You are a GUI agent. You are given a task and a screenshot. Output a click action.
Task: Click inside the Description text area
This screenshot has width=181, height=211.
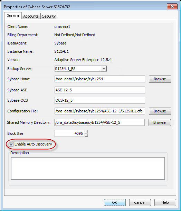pyautogui.click(x=88, y=168)
